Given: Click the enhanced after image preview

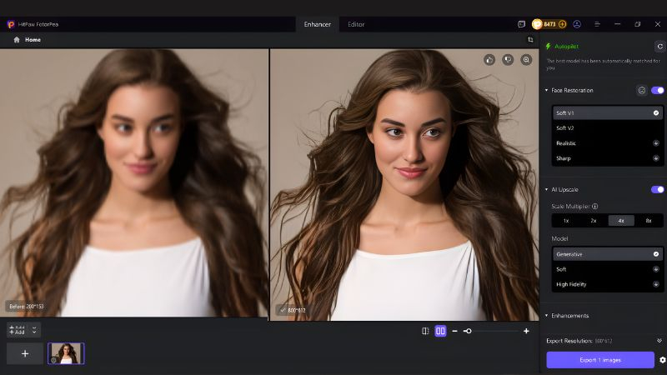Looking at the screenshot, I should pyautogui.click(x=404, y=184).
